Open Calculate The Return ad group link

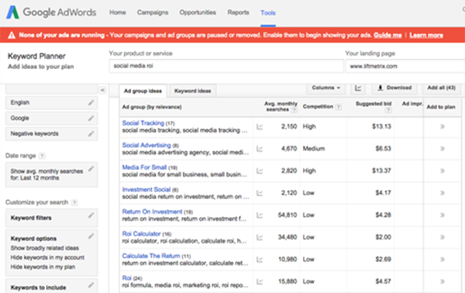151,256
